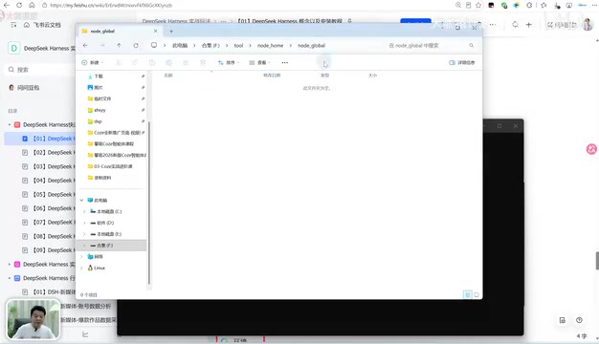This screenshot has height=344, width=599.
Task: Click the Paste icon in Explorer toolbar
Action: [152, 62]
